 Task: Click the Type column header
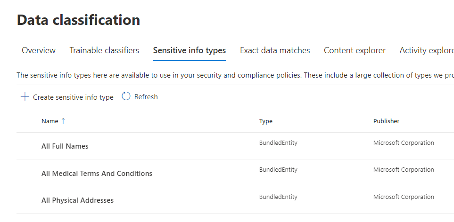[x=266, y=121]
